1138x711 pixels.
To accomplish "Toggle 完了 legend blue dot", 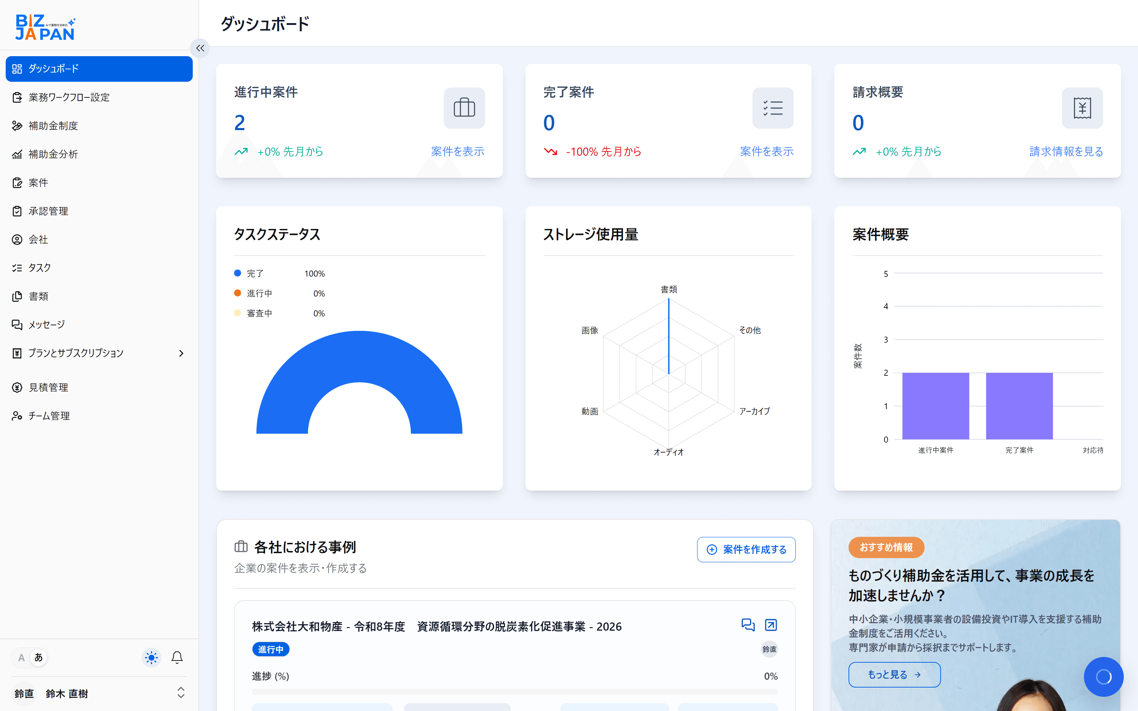I will (x=238, y=273).
